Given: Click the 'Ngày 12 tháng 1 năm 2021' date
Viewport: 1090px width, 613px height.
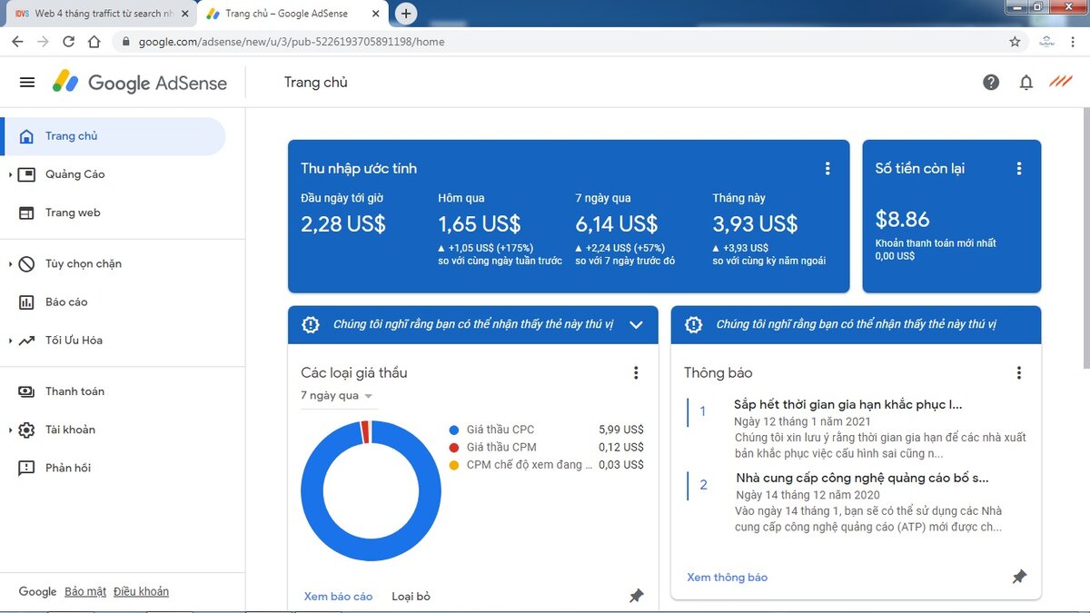Looking at the screenshot, I should tap(802, 421).
